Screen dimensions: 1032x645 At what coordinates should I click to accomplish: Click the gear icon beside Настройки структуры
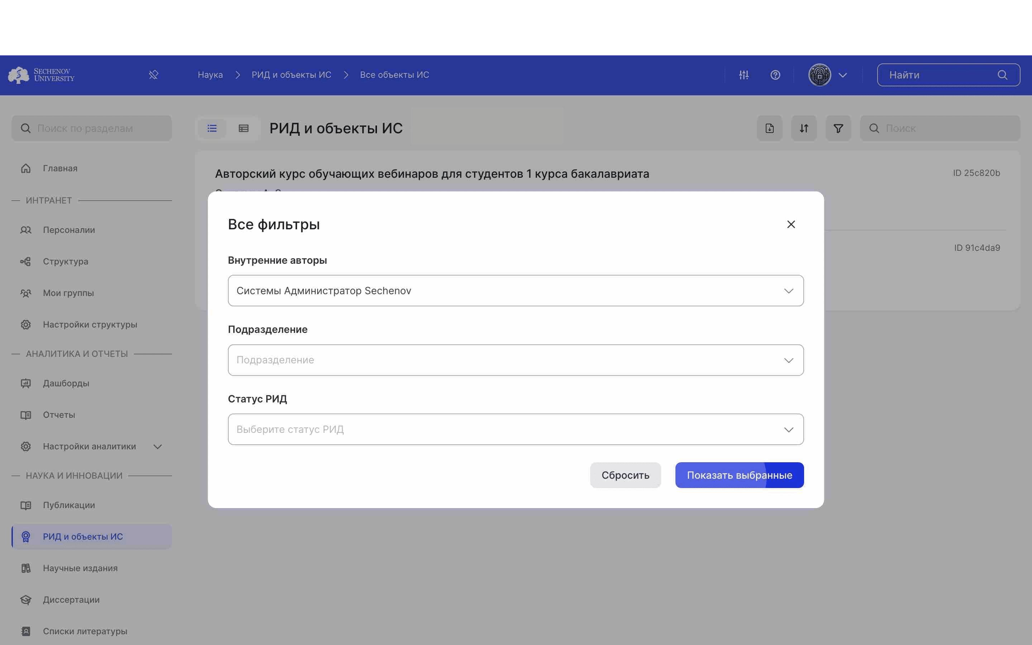(x=25, y=325)
